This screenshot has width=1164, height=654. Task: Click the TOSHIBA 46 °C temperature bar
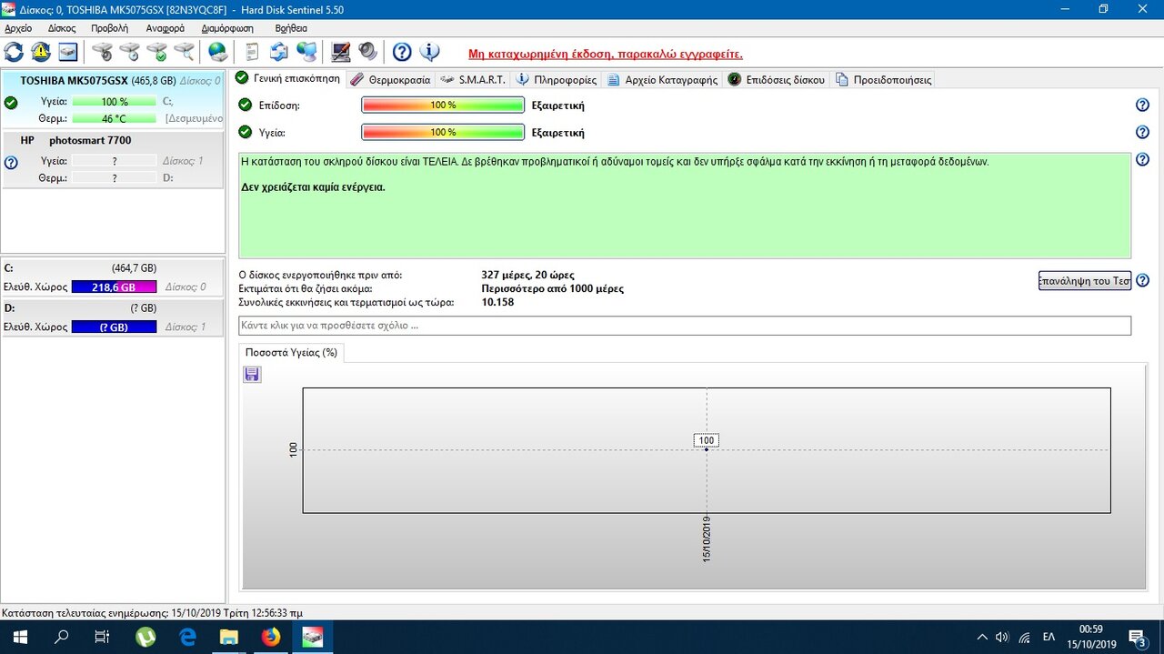point(114,118)
